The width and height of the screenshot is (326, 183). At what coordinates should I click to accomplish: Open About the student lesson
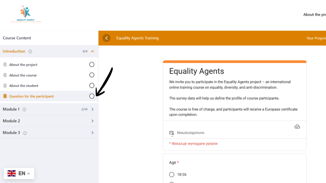(x=24, y=86)
